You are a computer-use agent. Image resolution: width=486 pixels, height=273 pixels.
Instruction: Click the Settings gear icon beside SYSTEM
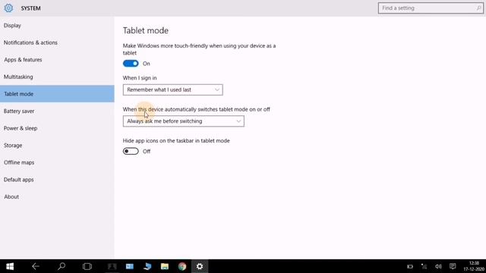coord(8,8)
